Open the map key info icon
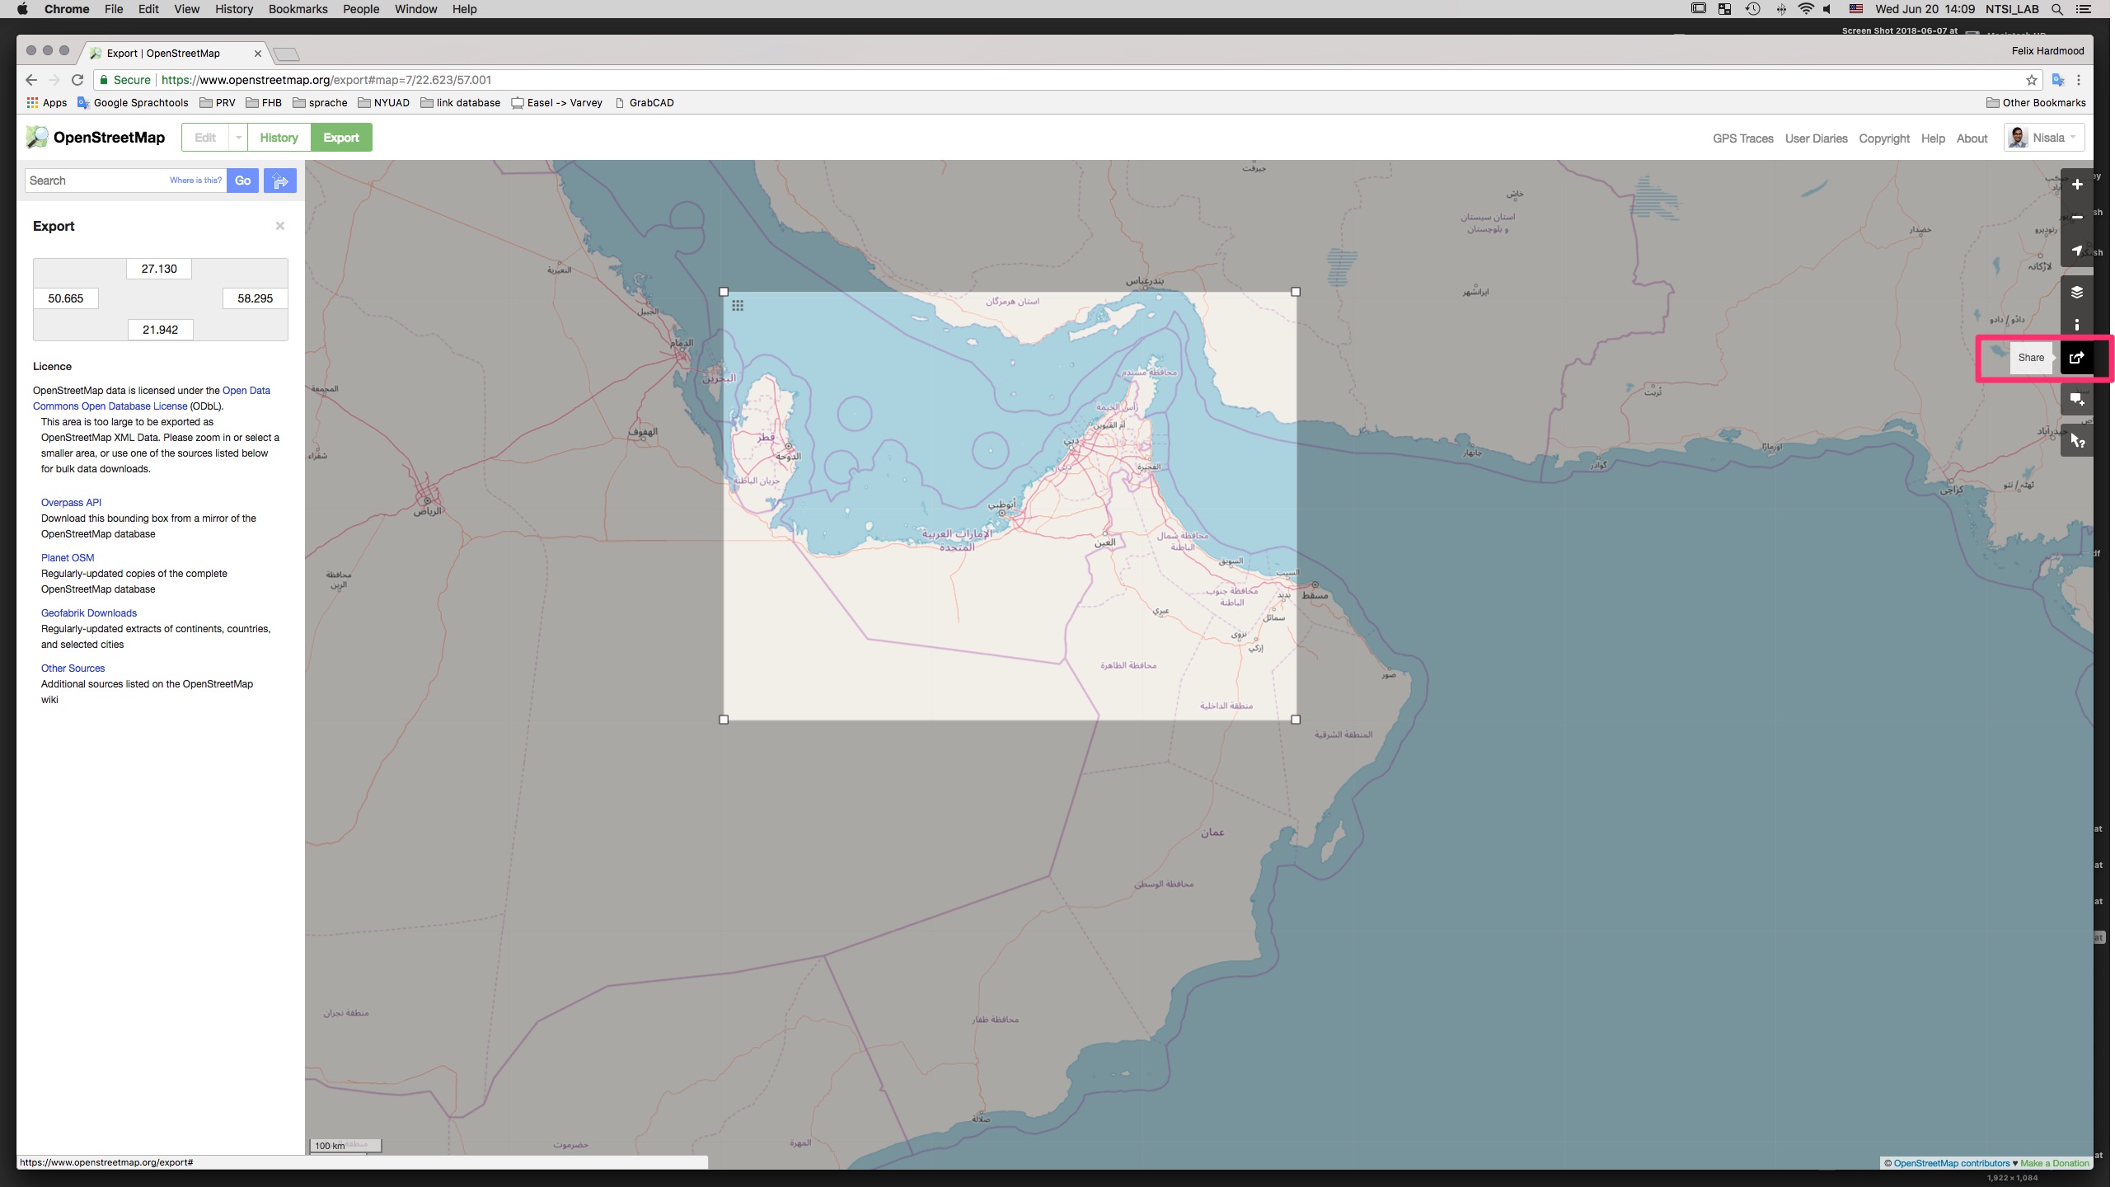Screen dimensions: 2115x1187 pos(2076,325)
